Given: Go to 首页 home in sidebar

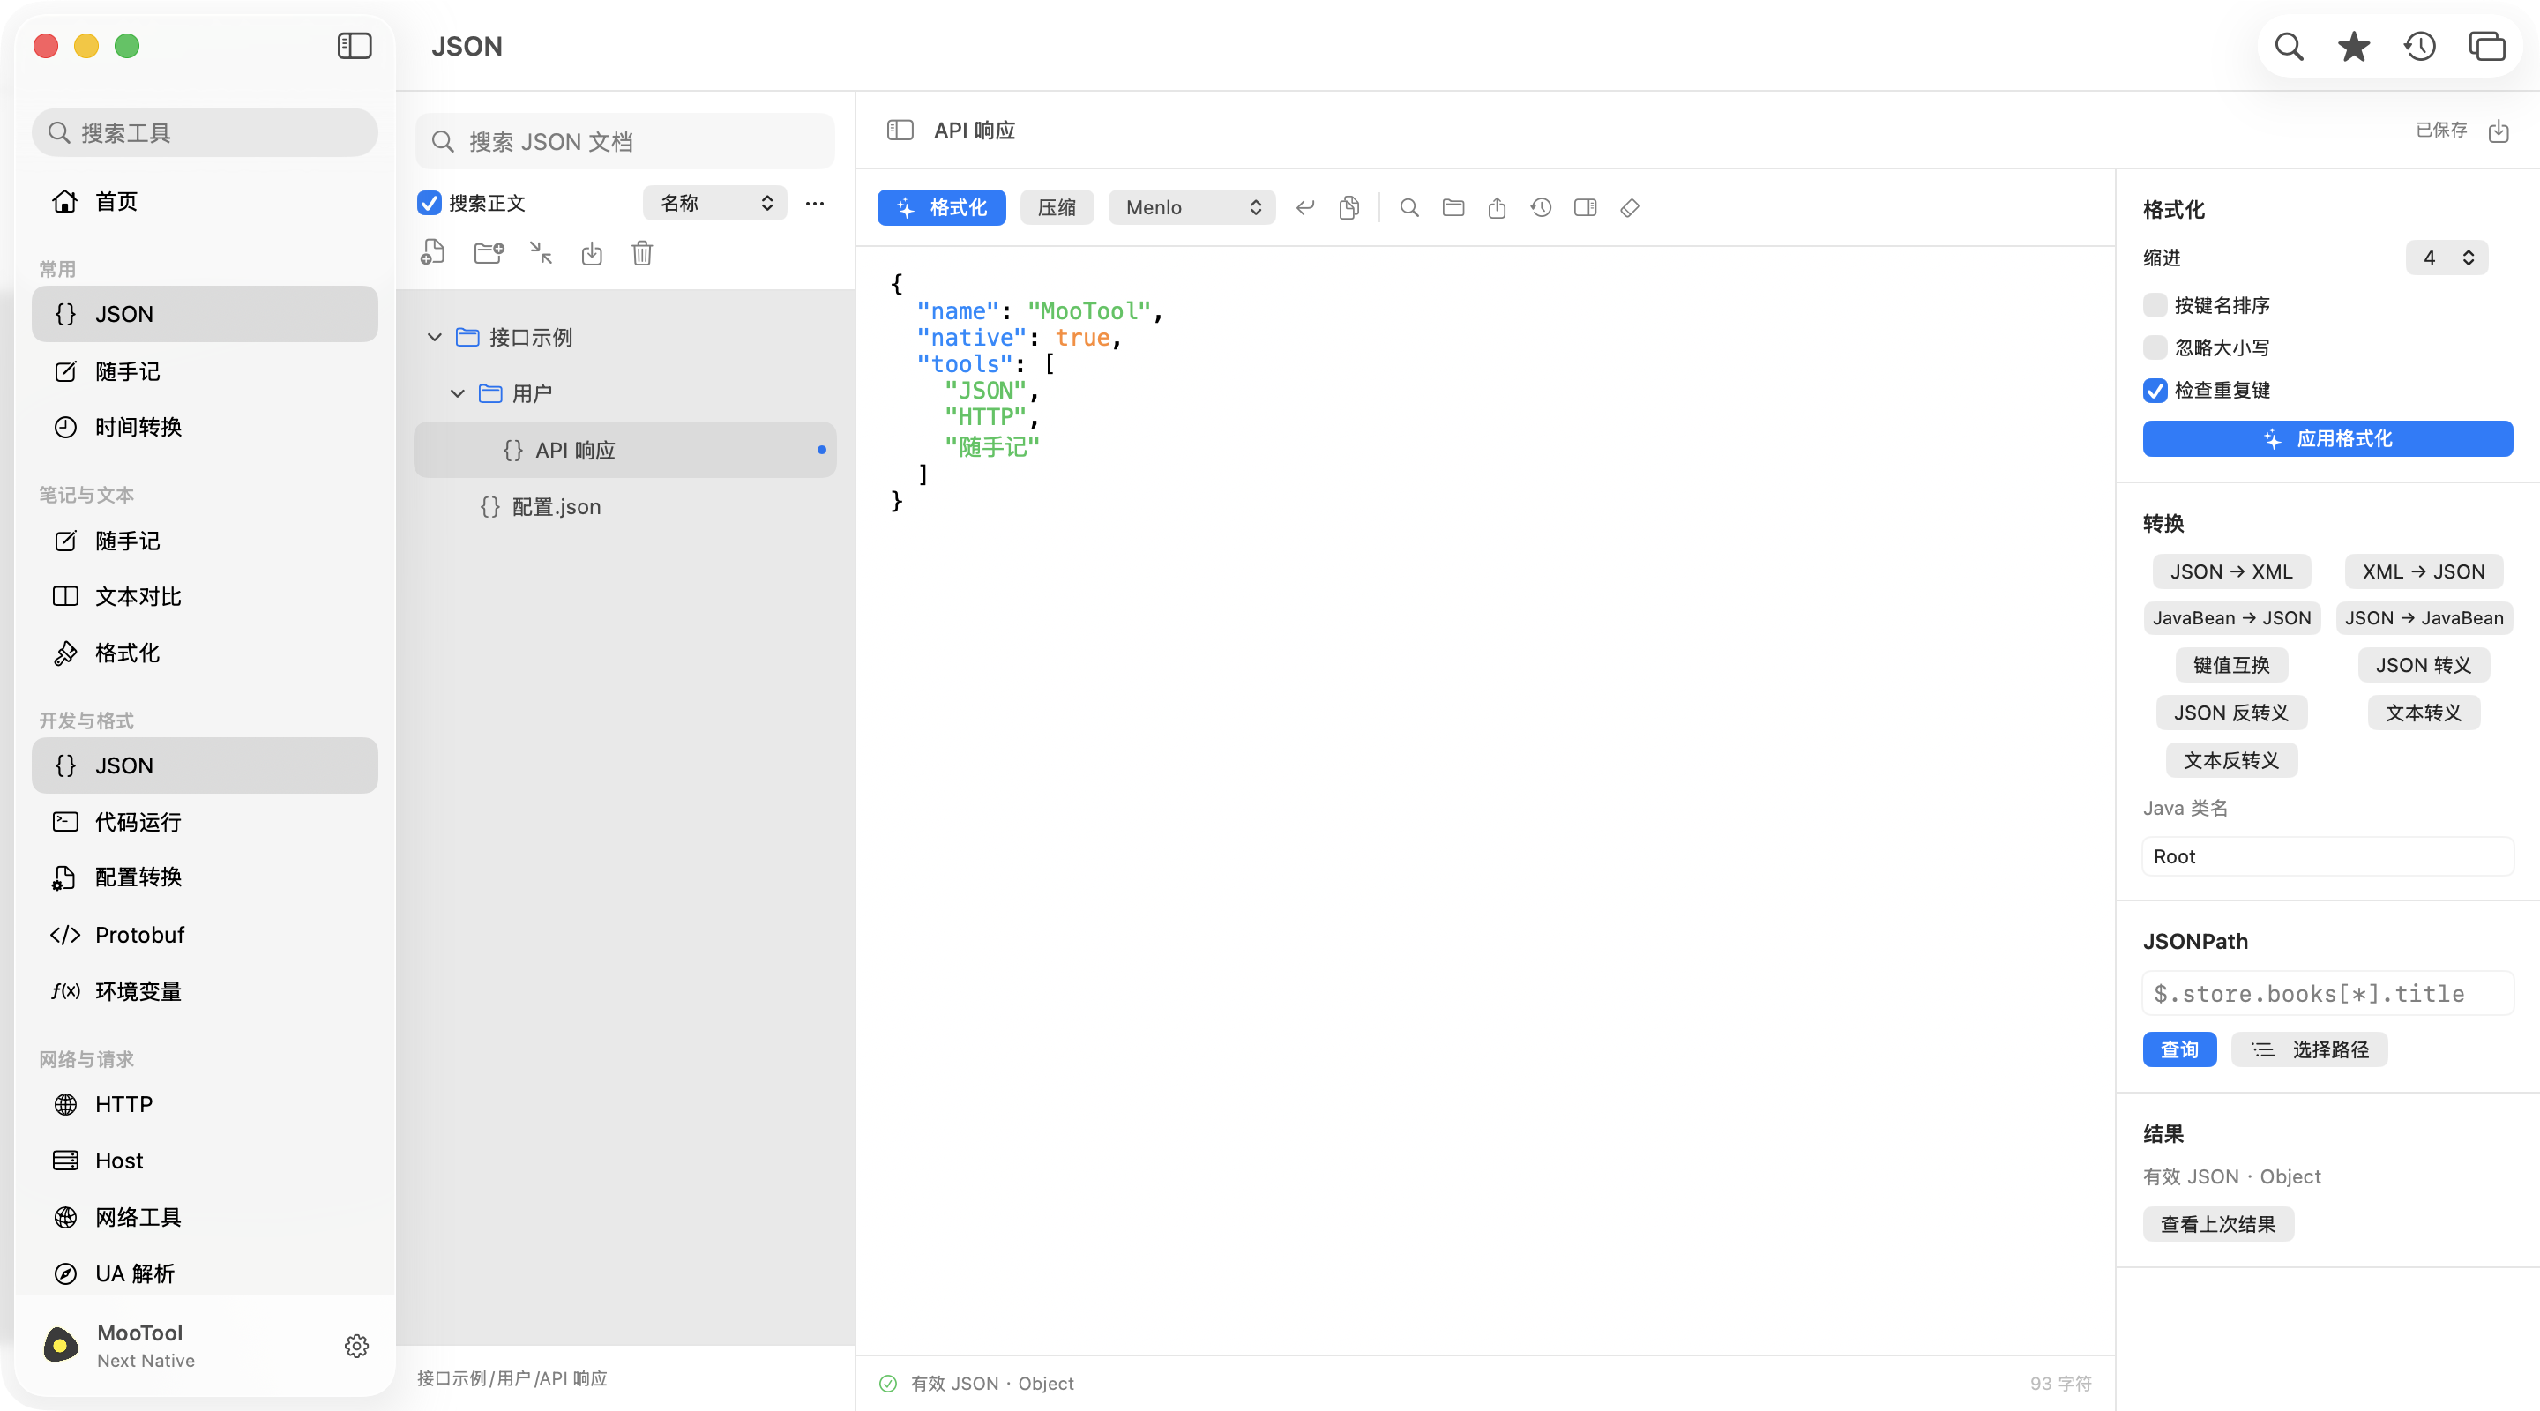Looking at the screenshot, I should [x=205, y=201].
